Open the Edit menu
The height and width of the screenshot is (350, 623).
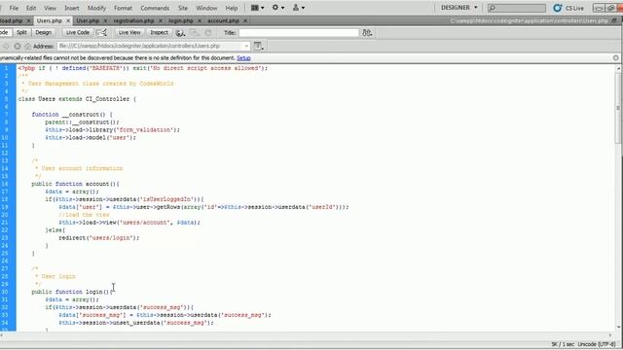coord(31,8)
